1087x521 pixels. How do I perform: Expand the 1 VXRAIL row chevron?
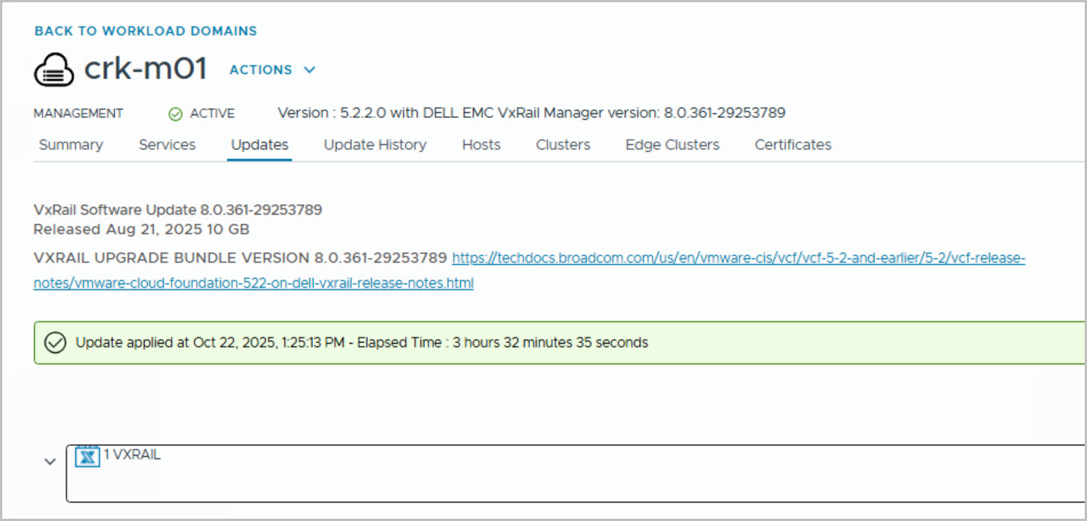pos(50,462)
